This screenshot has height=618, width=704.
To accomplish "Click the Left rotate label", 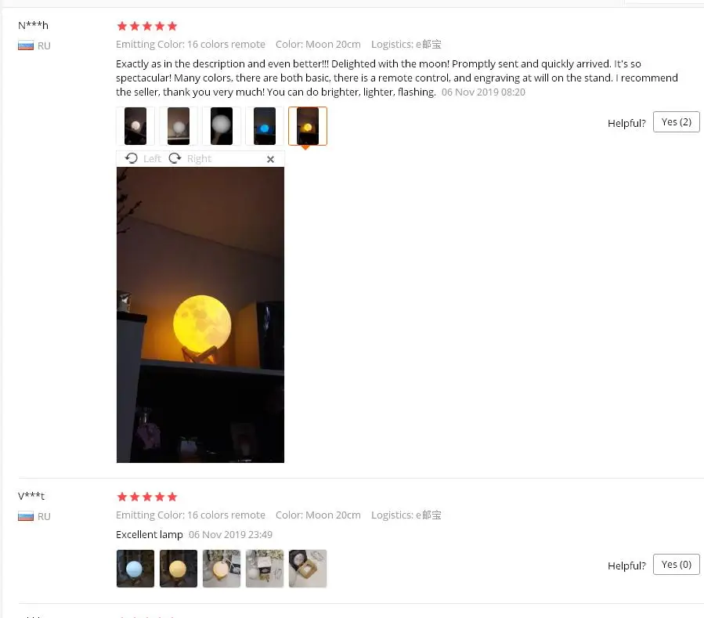I will [152, 158].
